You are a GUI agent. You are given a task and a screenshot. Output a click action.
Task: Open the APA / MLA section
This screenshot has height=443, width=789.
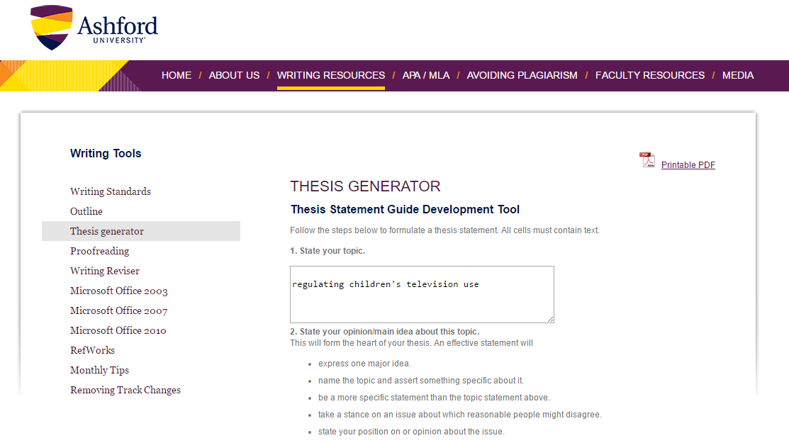(425, 75)
